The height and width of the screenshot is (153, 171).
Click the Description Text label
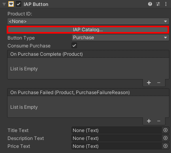tap(26, 138)
